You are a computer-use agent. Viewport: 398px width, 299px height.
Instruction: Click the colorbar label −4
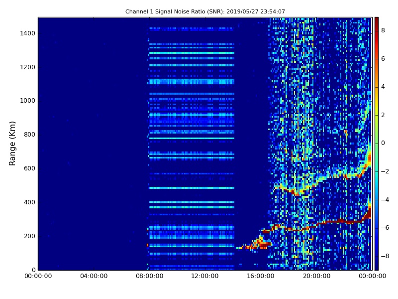[385, 200]
